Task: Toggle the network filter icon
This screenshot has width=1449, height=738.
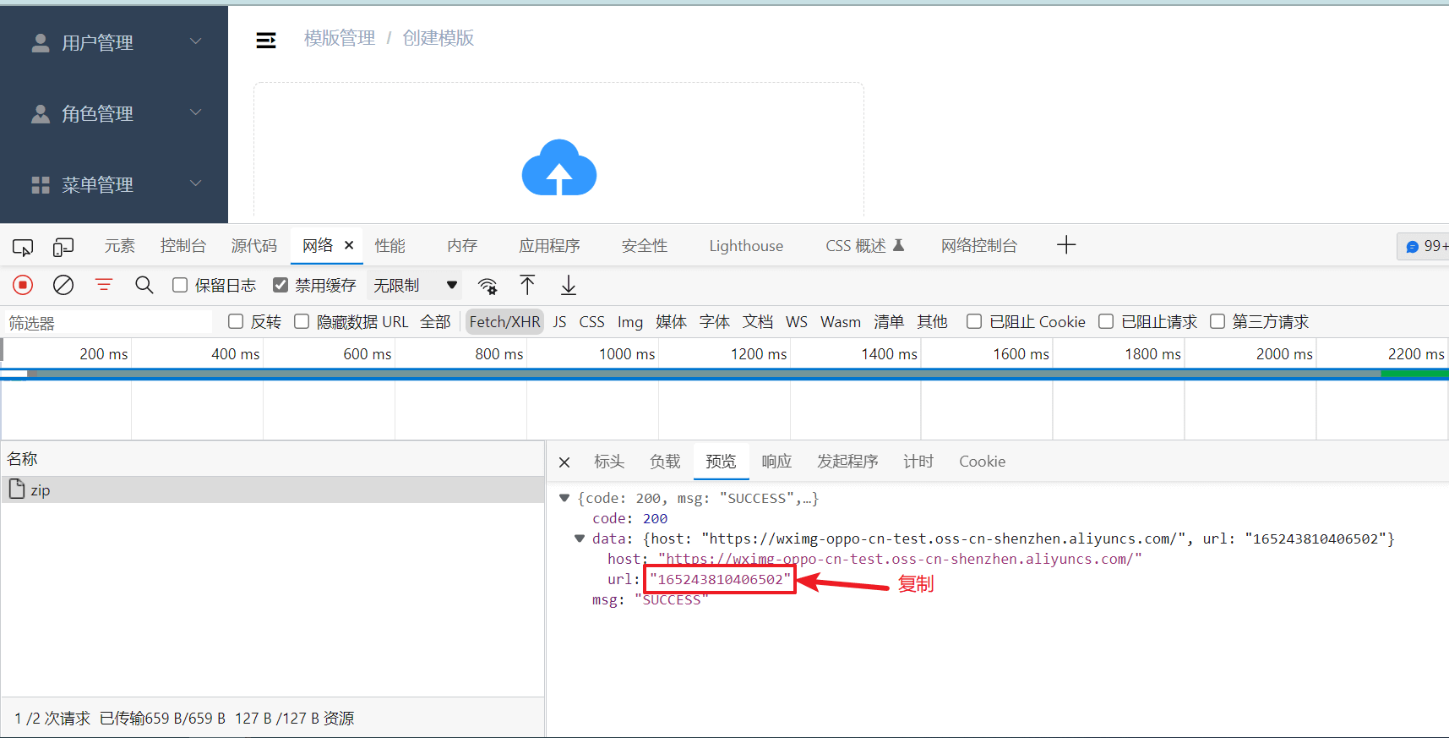Action: (x=104, y=286)
